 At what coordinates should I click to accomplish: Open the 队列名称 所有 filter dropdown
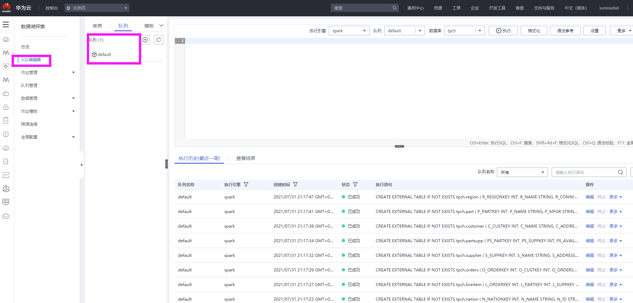522,172
